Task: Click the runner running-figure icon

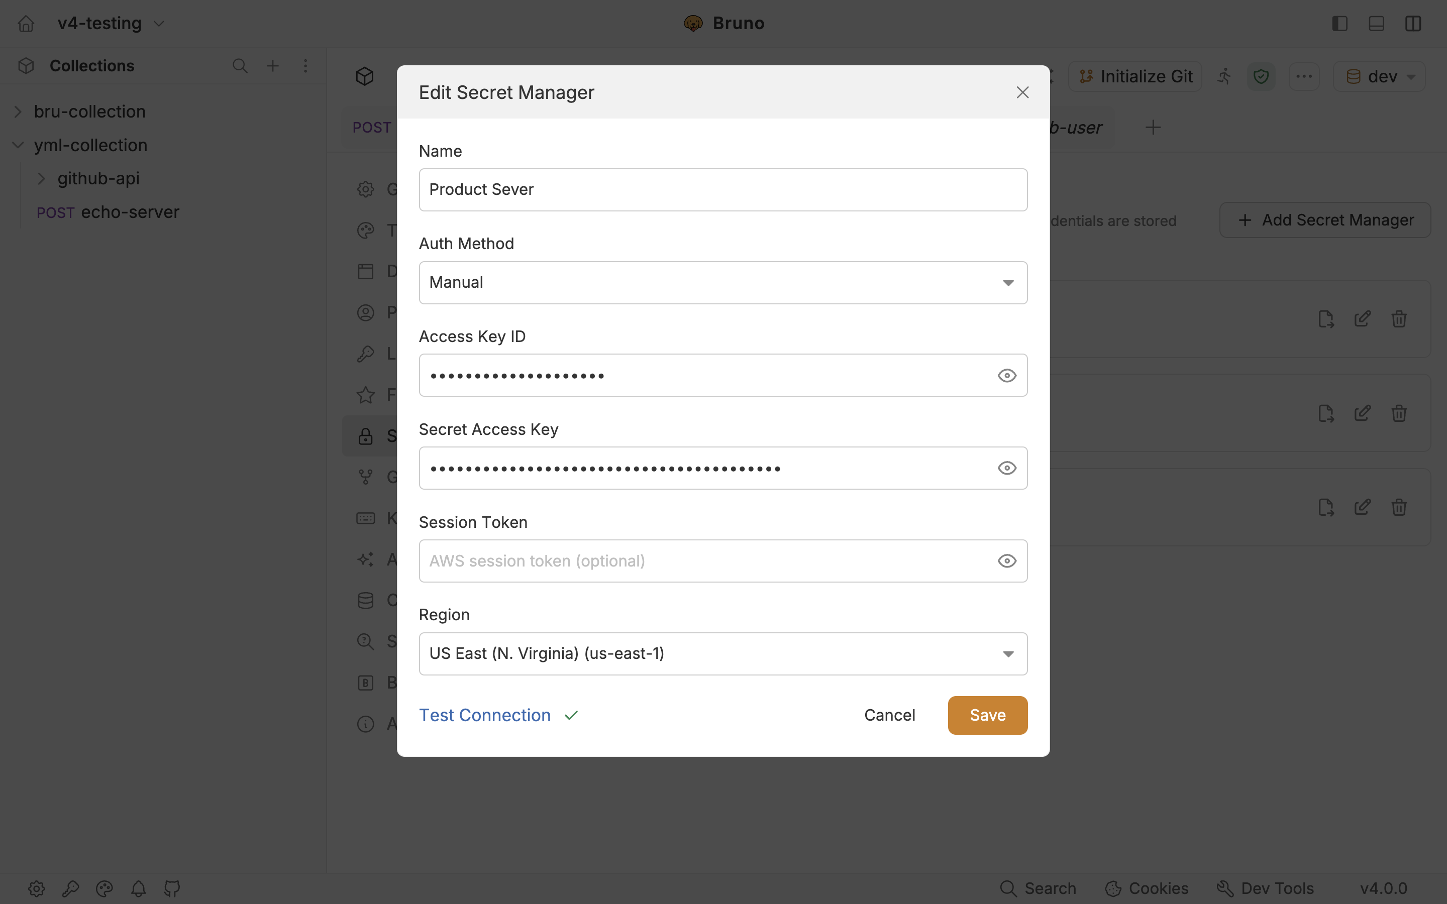Action: point(1224,76)
